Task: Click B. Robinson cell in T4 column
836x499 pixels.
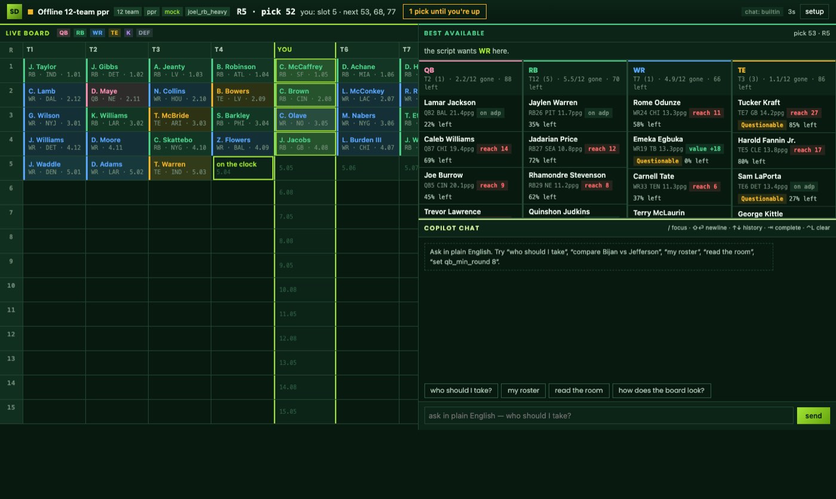Action: tap(242, 70)
